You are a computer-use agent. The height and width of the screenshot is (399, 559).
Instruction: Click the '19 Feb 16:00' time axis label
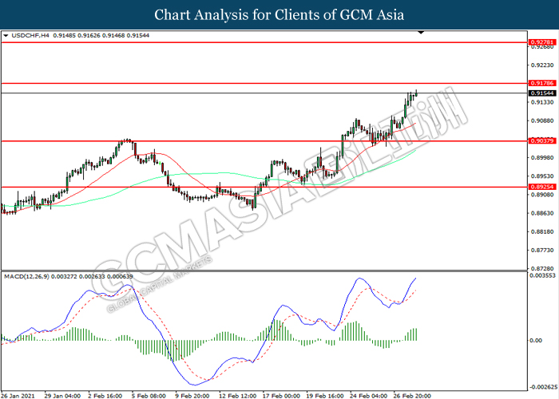point(325,396)
